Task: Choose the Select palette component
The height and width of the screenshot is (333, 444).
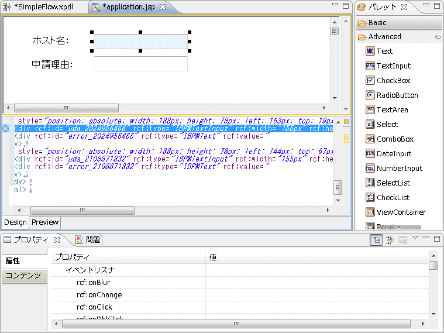Action: [381, 125]
